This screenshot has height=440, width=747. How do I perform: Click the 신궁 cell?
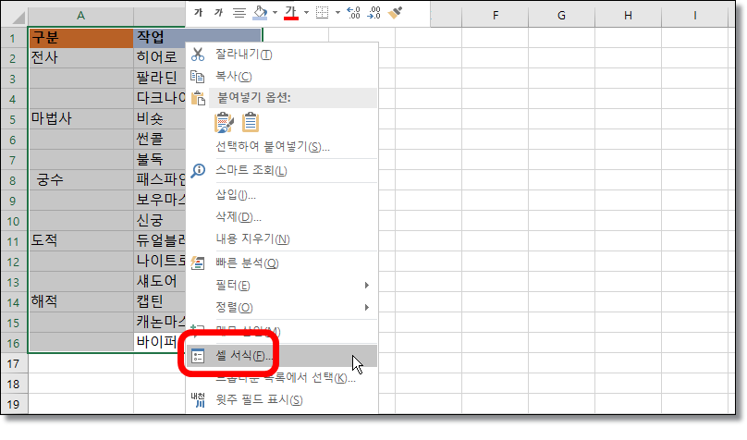pyautogui.click(x=160, y=221)
